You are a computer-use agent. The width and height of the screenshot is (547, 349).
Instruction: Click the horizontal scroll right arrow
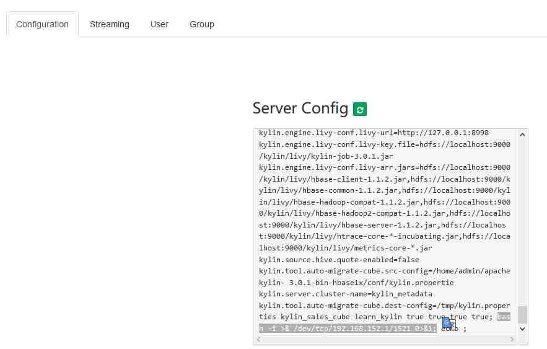click(512, 339)
